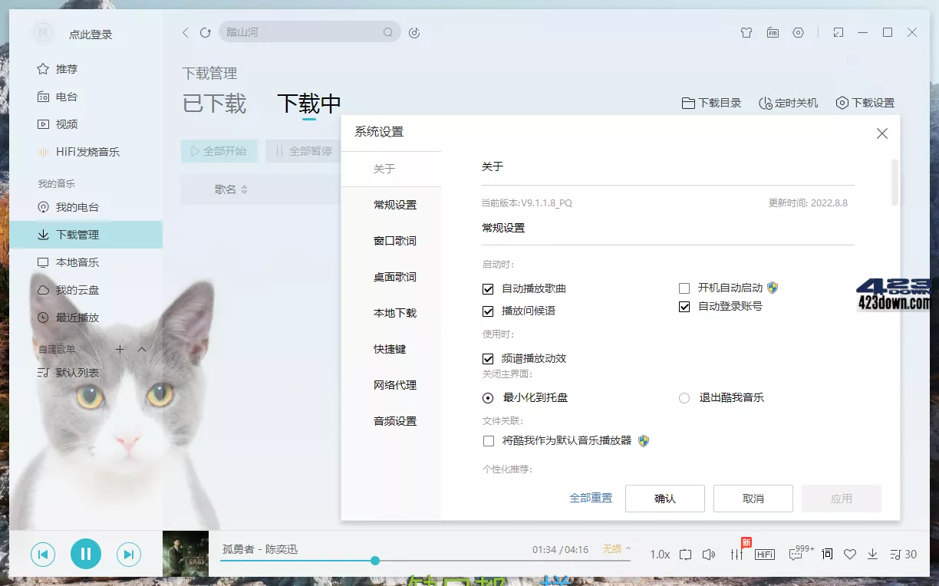Open the FM radio icon in title bar
The width and height of the screenshot is (939, 586).
[x=773, y=32]
